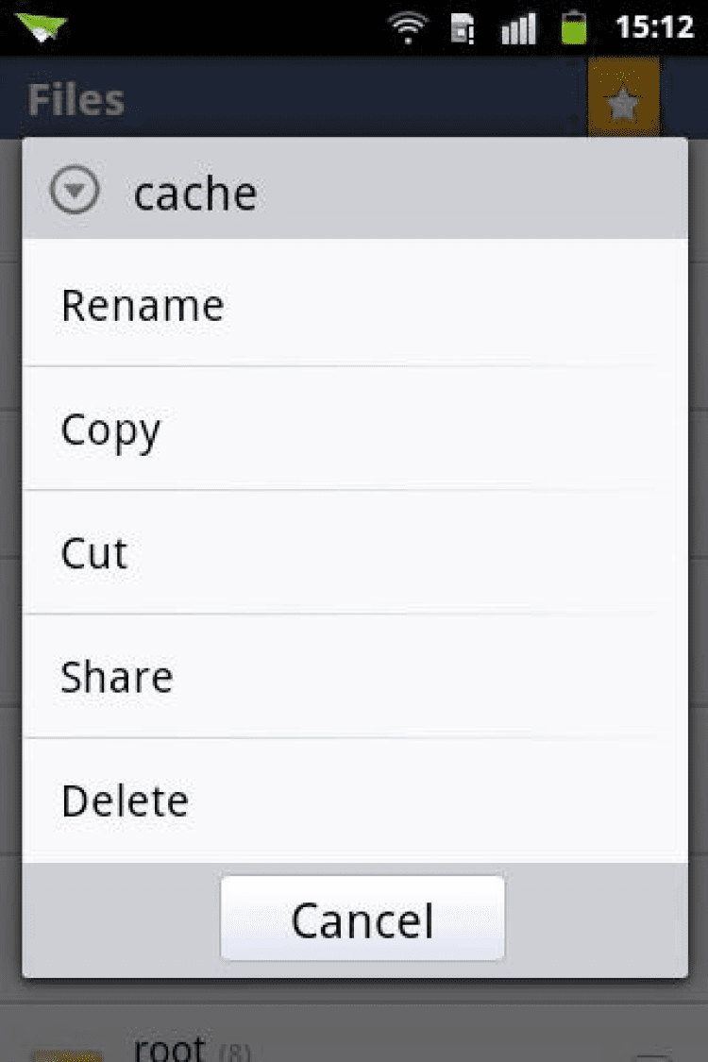Select Share for the cache folder
The height and width of the screenshot is (1062, 708).
coord(117,677)
